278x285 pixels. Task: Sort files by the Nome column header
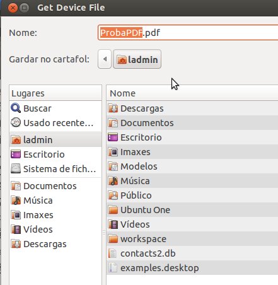(x=192, y=93)
